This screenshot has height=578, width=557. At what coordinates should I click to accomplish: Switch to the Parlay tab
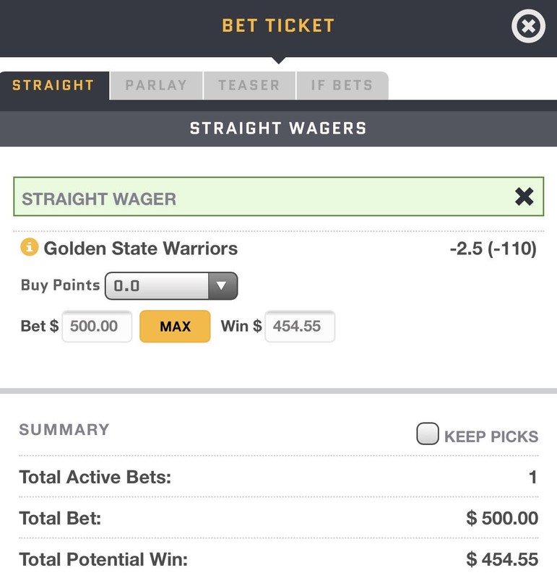(x=156, y=85)
